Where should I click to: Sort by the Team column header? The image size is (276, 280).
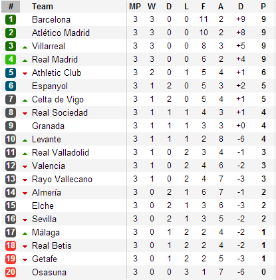(x=43, y=7)
